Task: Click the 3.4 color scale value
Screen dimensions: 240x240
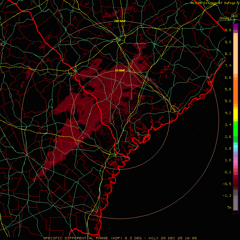Action: coord(228,125)
